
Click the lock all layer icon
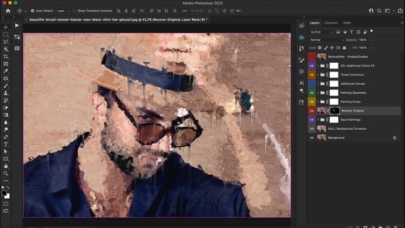coord(344,48)
